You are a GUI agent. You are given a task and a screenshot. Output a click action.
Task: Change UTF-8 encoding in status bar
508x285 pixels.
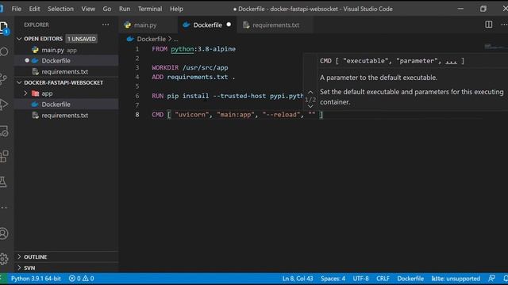pyautogui.click(x=360, y=278)
